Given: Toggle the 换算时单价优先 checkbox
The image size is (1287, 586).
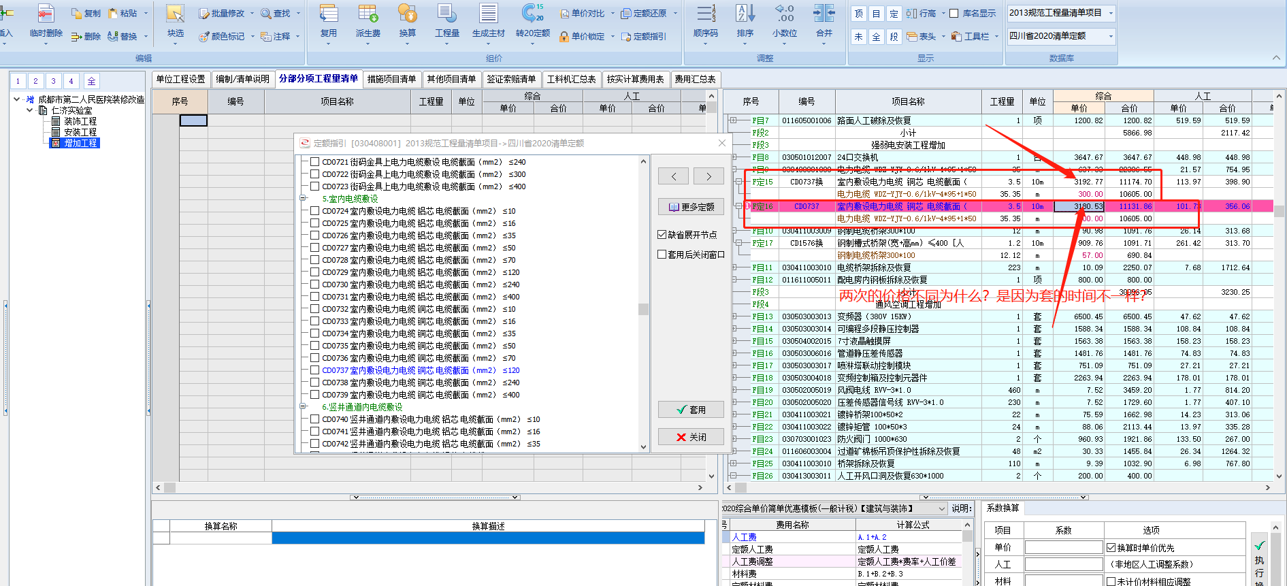Looking at the screenshot, I should [1111, 547].
